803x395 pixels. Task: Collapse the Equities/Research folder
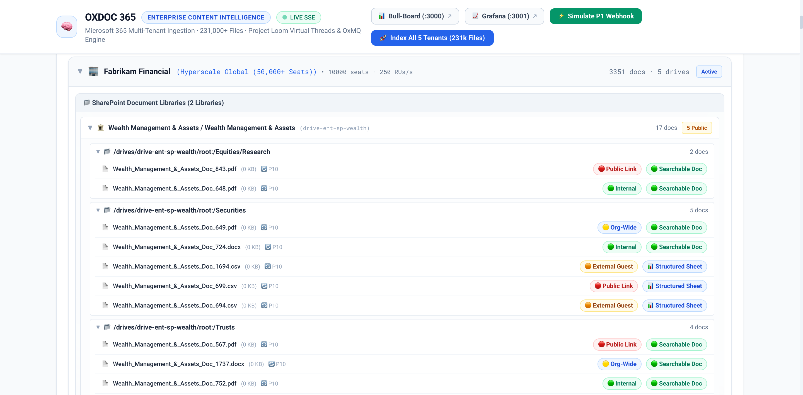[98, 152]
